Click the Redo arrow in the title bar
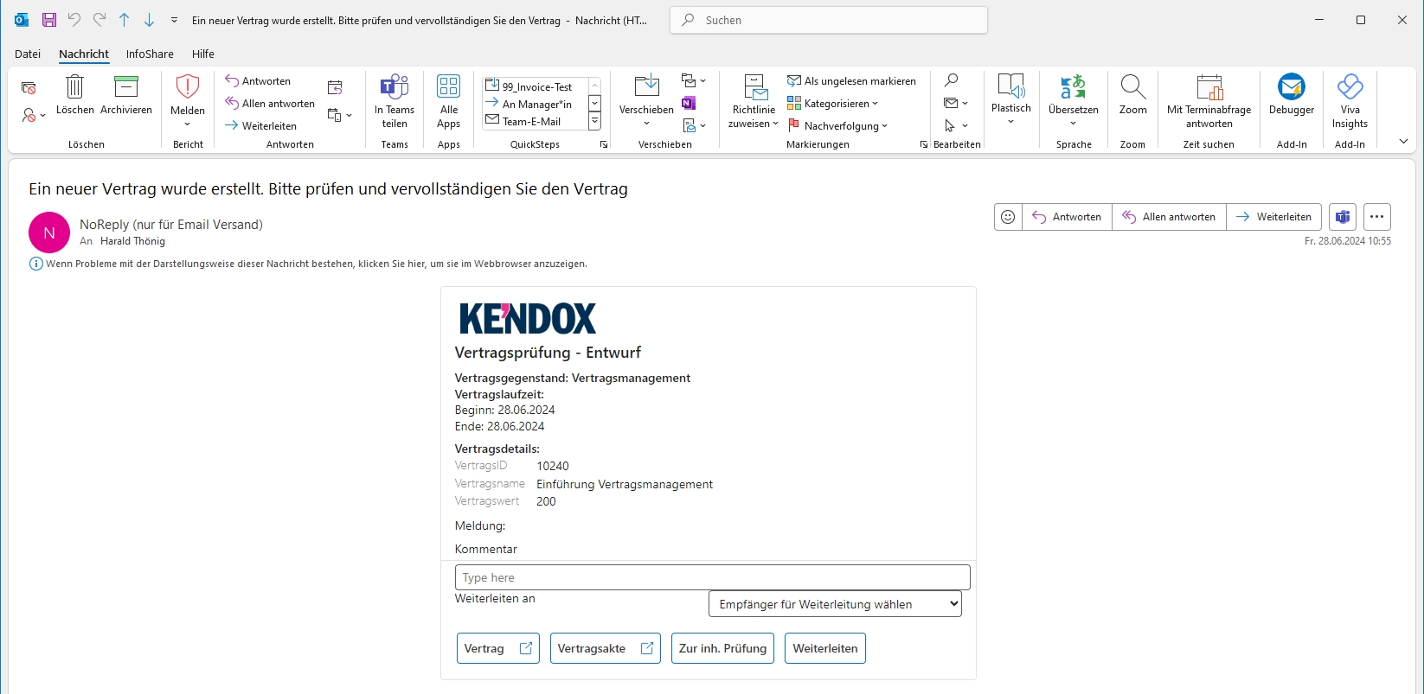1424x694 pixels. pyautogui.click(x=99, y=20)
